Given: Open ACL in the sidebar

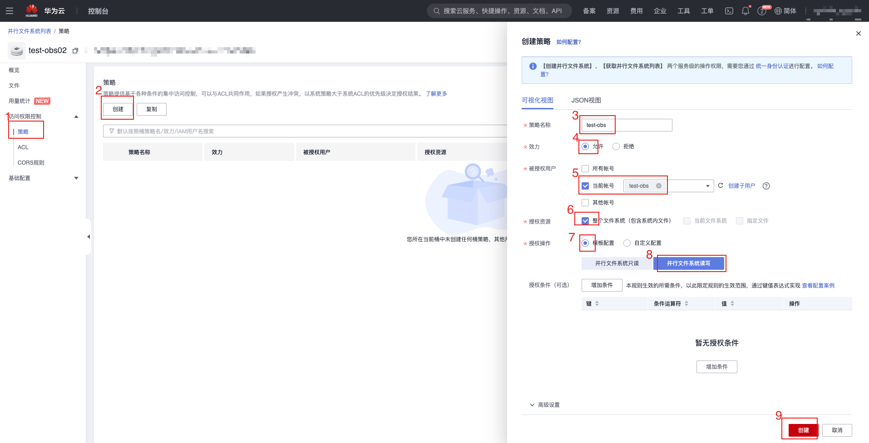Looking at the screenshot, I should tap(23, 147).
